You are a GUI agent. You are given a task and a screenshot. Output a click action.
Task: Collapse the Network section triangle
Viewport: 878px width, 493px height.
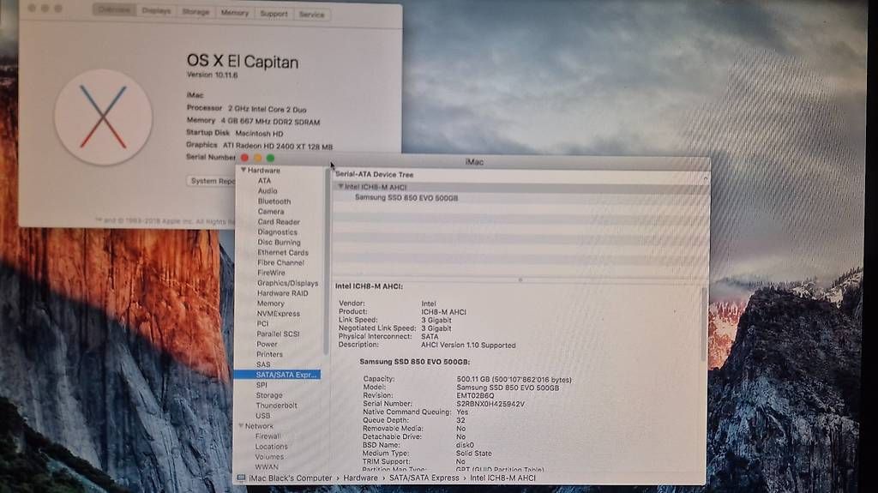pyautogui.click(x=241, y=426)
